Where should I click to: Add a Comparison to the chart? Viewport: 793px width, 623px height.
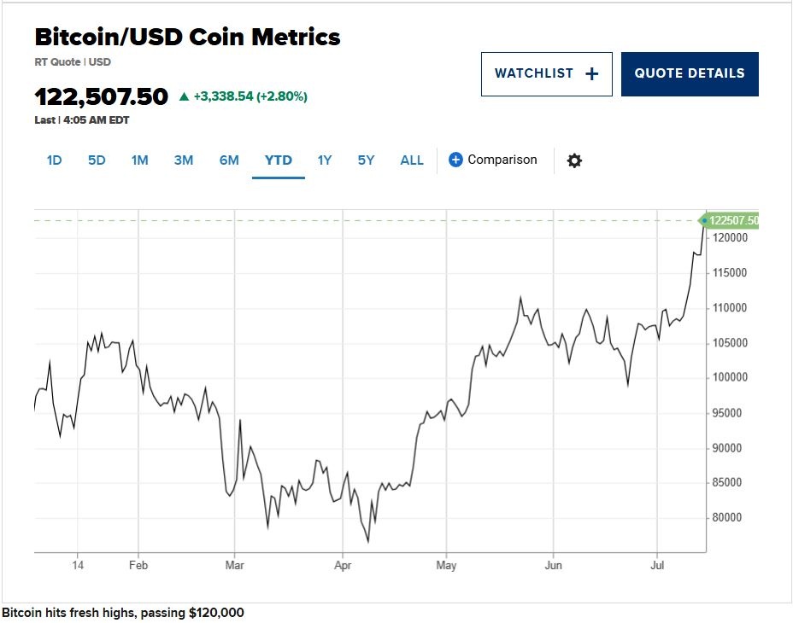(502, 160)
